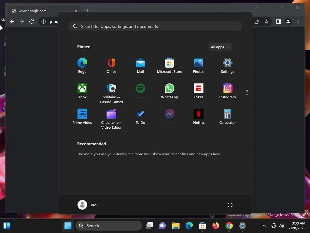Open Chrome's three-dot menu
Viewport: 310px width, 233px height.
298,22
